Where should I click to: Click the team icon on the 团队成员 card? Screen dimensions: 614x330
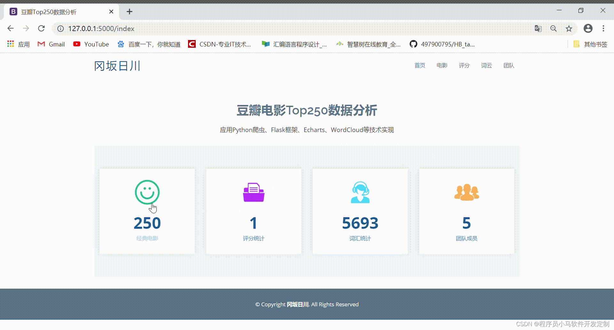coord(466,192)
